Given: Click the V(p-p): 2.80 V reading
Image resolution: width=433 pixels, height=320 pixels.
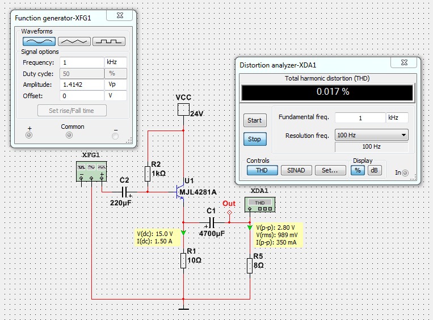Looking at the screenshot, I should click(x=275, y=228).
